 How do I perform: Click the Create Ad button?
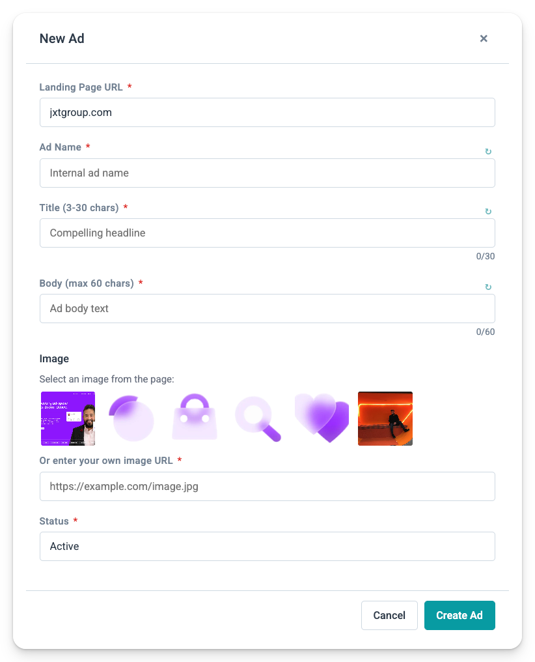[460, 615]
